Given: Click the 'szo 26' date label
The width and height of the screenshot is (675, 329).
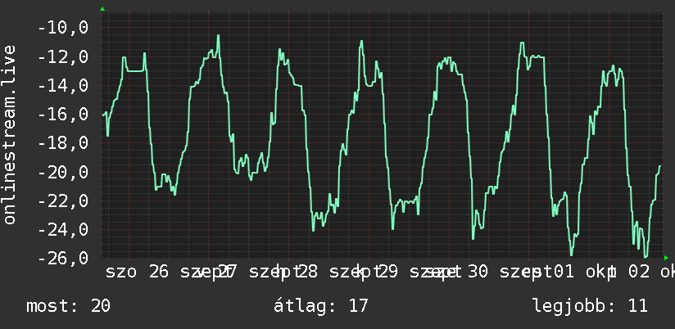Looking at the screenshot, I should pyautogui.click(x=138, y=273).
